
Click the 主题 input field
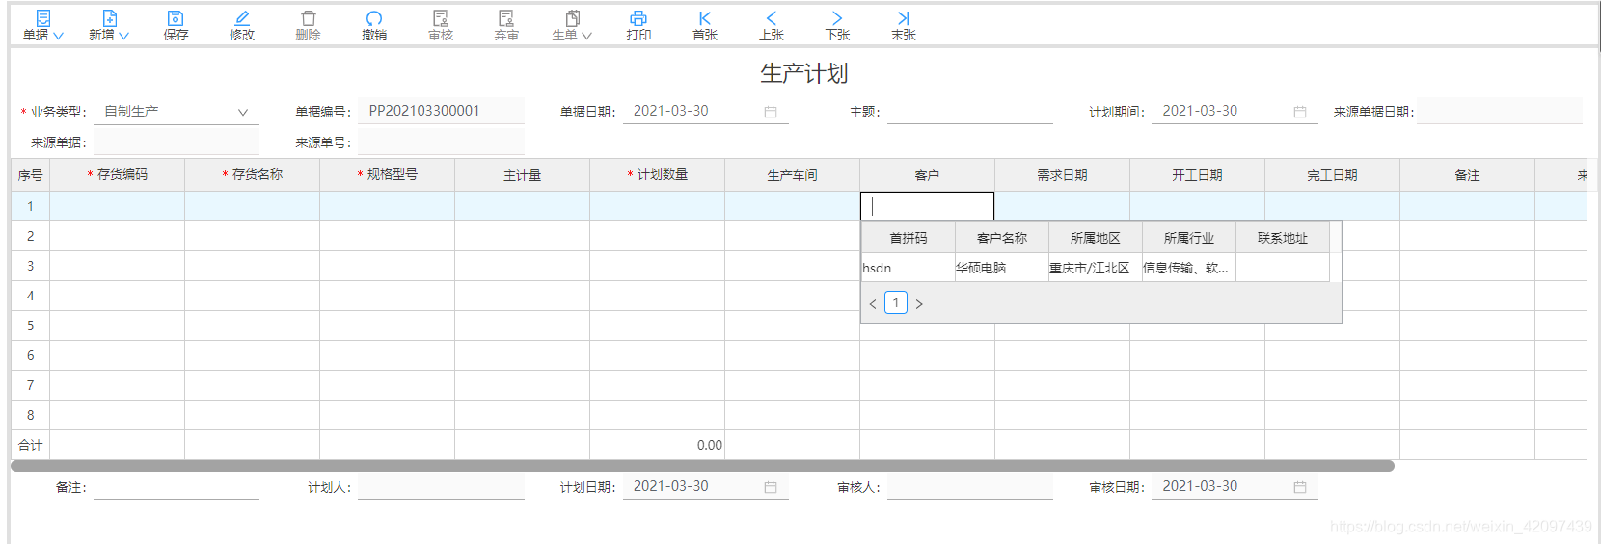(x=970, y=111)
